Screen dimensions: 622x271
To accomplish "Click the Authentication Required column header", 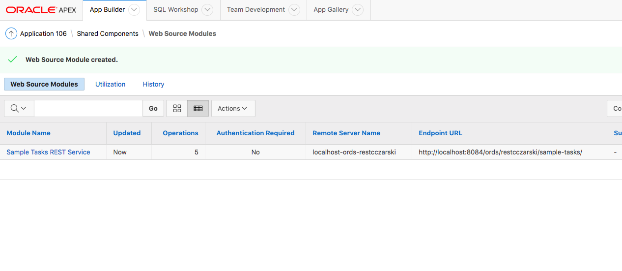I will [x=255, y=133].
